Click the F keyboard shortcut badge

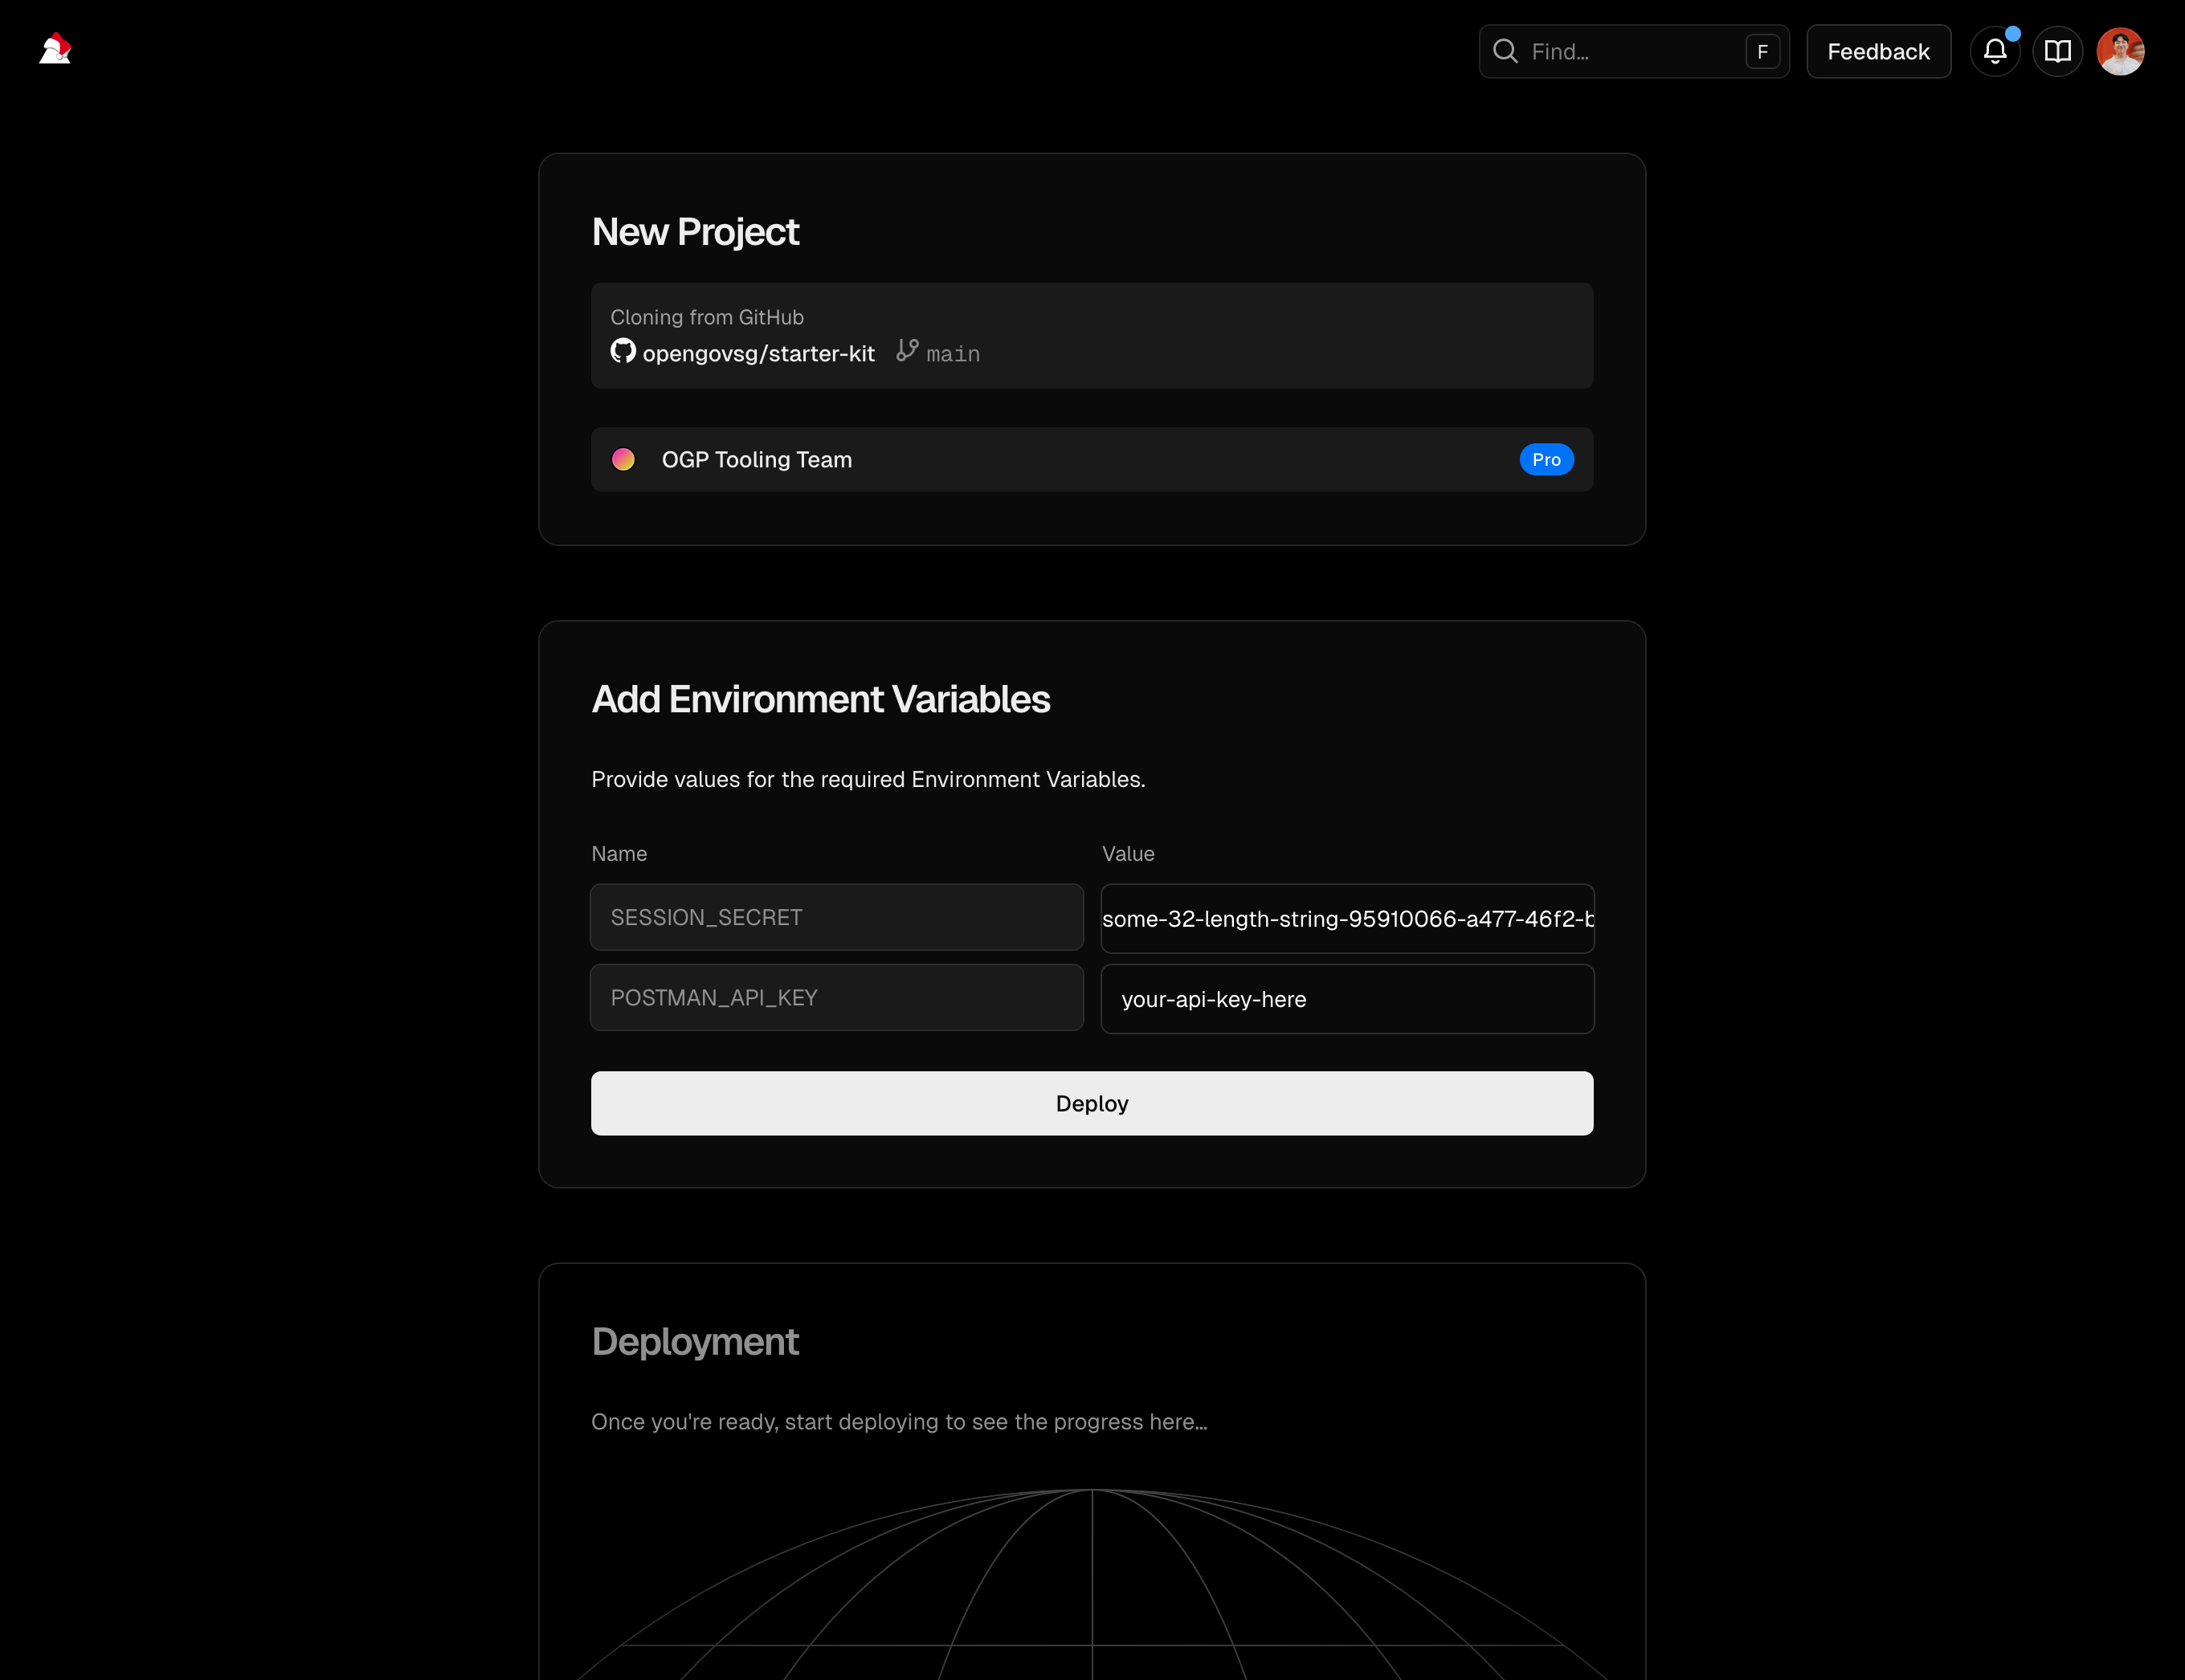pos(1762,51)
